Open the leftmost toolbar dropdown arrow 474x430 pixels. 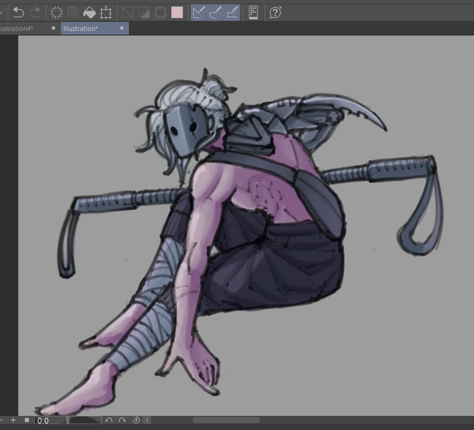click(2, 12)
